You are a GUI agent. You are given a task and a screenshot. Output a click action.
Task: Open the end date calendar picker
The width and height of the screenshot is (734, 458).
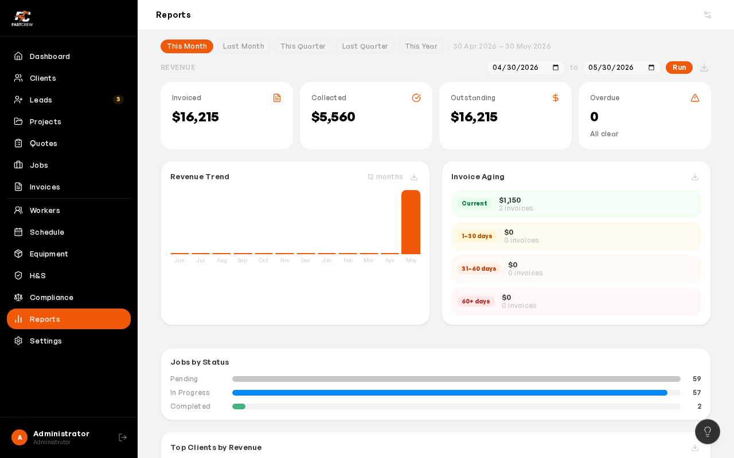(x=651, y=68)
